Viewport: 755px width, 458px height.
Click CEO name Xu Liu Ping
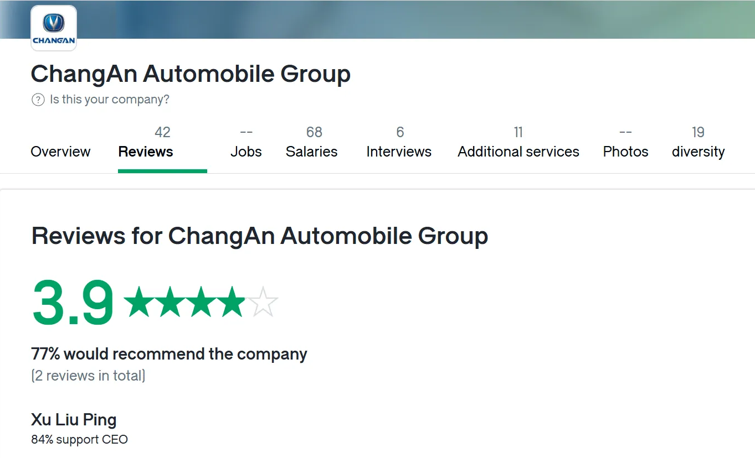click(x=74, y=420)
